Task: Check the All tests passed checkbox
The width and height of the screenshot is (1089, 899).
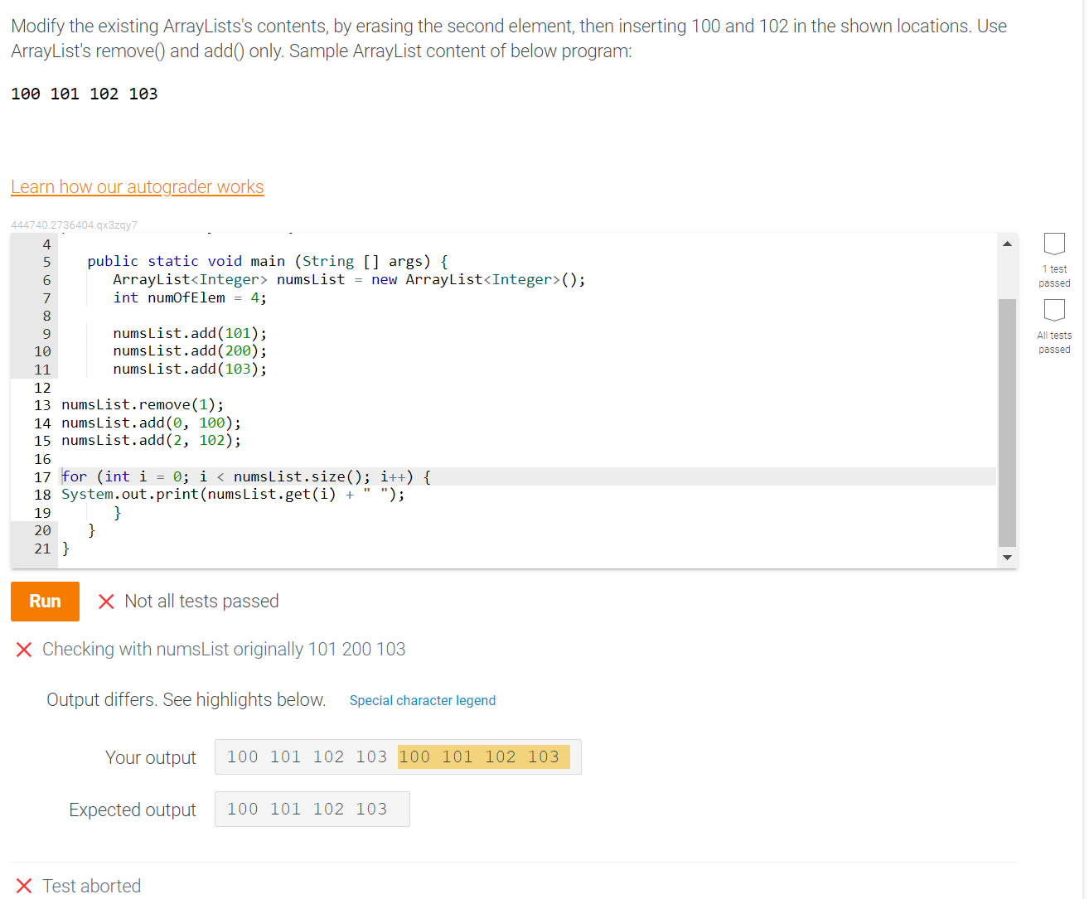Action: click(1054, 309)
